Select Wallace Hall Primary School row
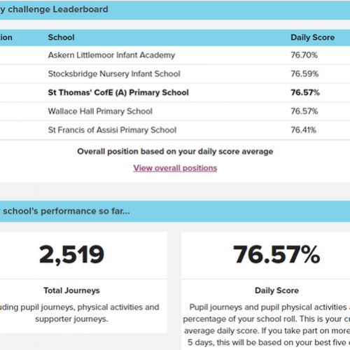The image size is (350, 350). pos(175,111)
